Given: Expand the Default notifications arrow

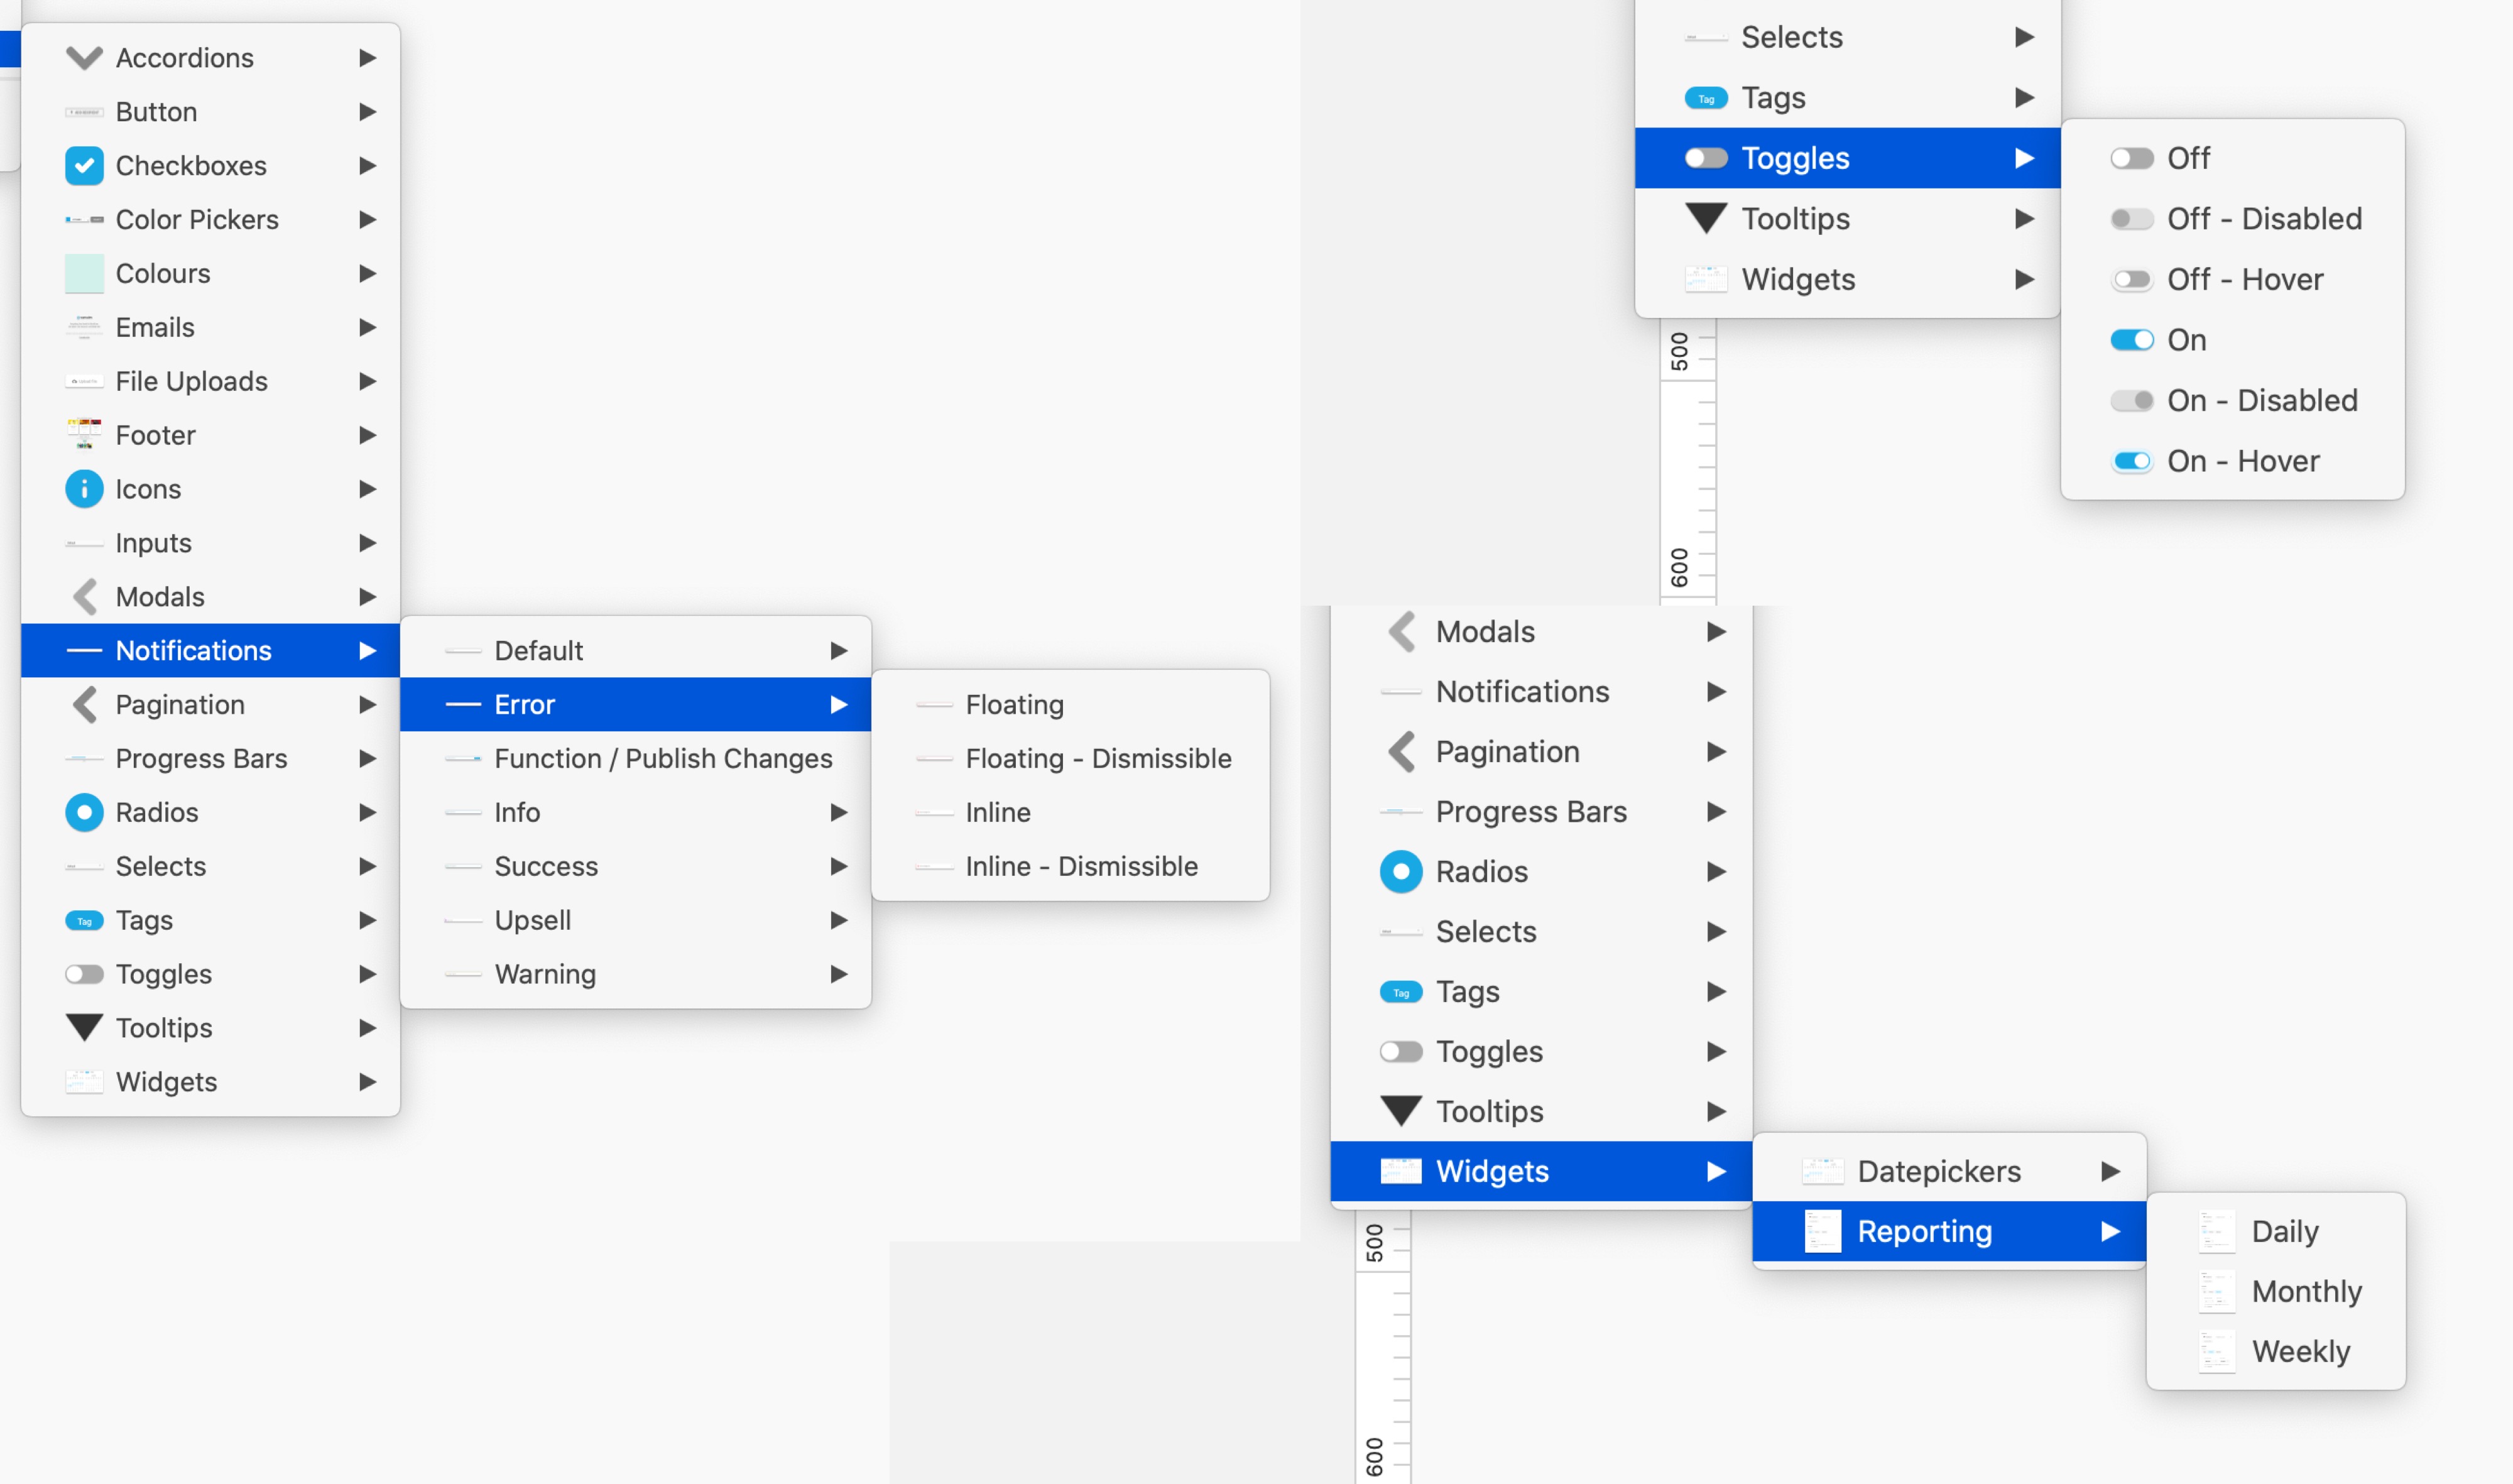Looking at the screenshot, I should coord(839,651).
